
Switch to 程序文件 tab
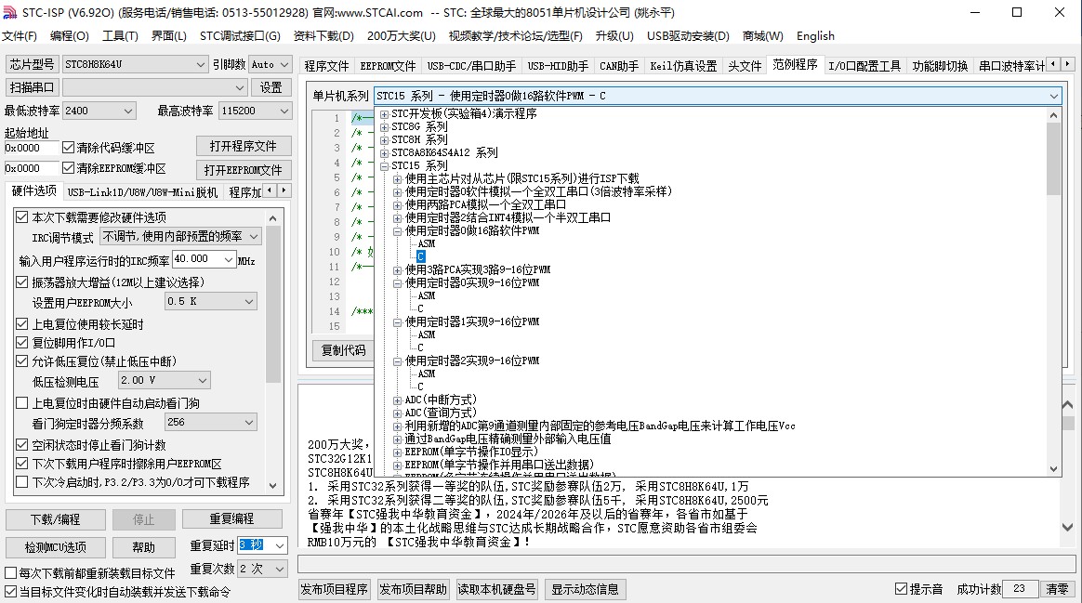(326, 66)
